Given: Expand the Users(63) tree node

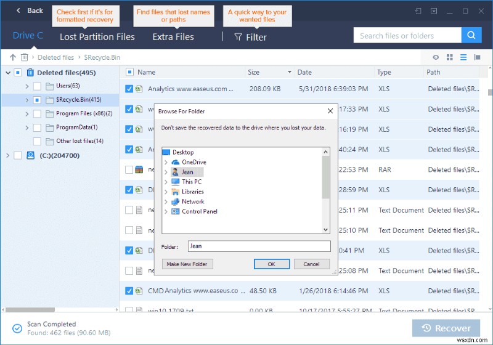Looking at the screenshot, I should pos(27,86).
